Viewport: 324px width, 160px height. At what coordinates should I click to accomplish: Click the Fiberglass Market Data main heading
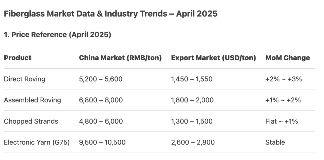point(111,14)
